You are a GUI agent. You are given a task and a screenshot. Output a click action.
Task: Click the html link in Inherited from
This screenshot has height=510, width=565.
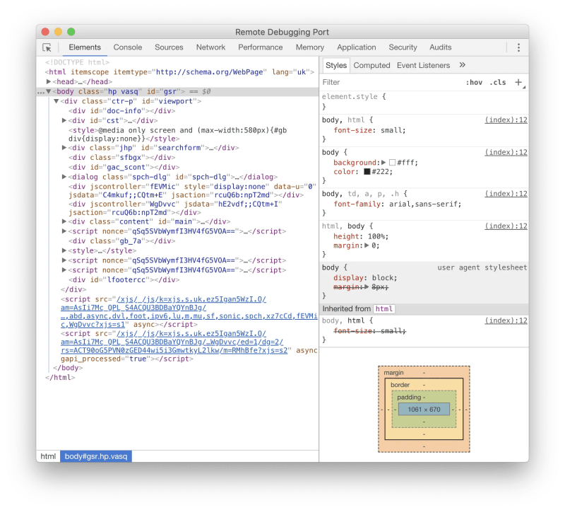(384, 309)
